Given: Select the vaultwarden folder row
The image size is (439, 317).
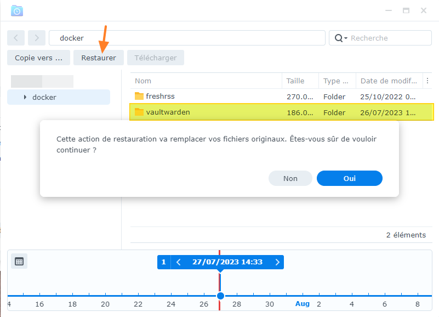Looking at the screenshot, I should pyautogui.click(x=208, y=112).
